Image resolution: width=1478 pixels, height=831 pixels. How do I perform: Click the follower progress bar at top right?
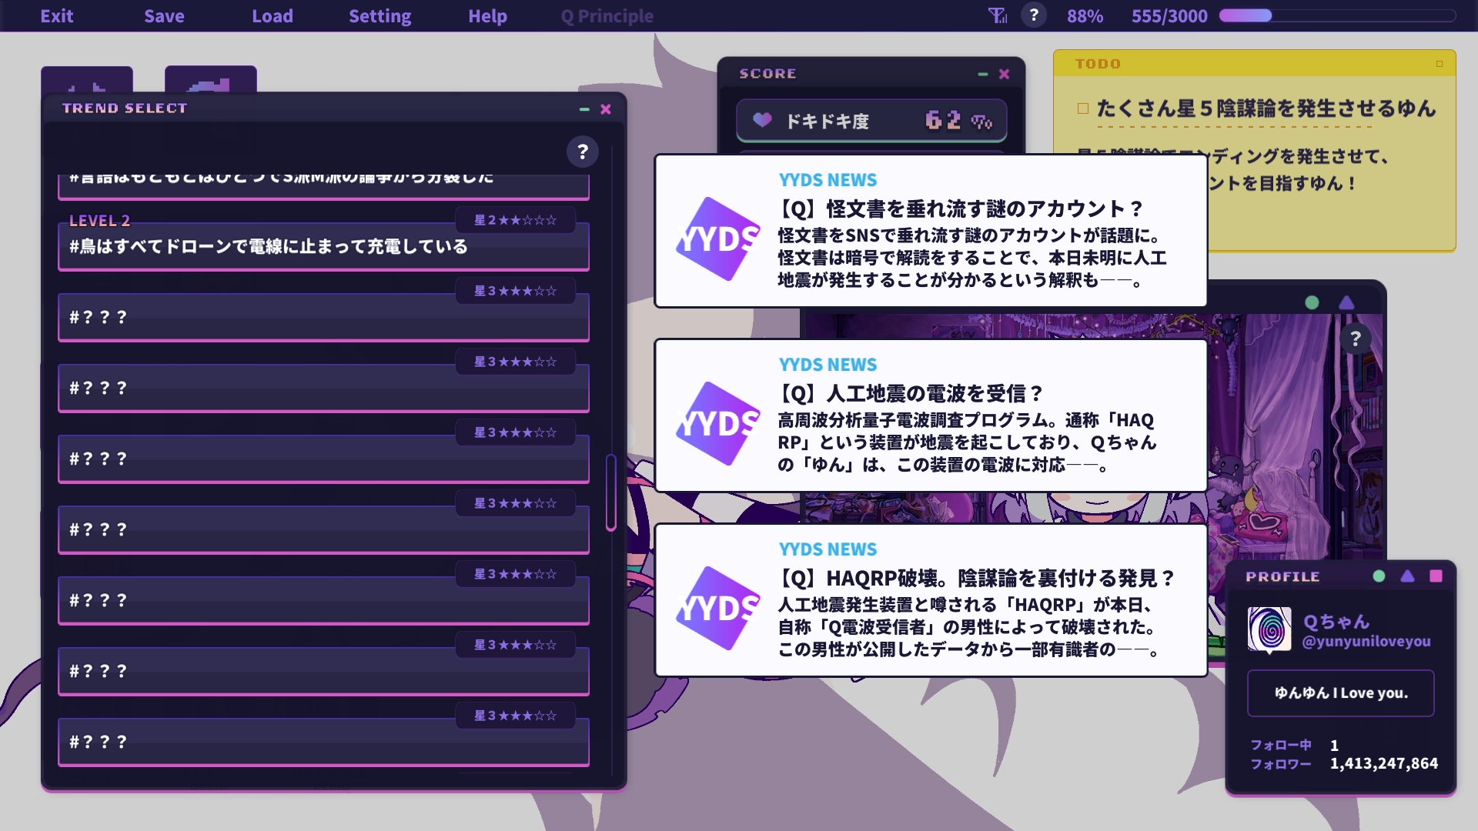(x=1337, y=15)
